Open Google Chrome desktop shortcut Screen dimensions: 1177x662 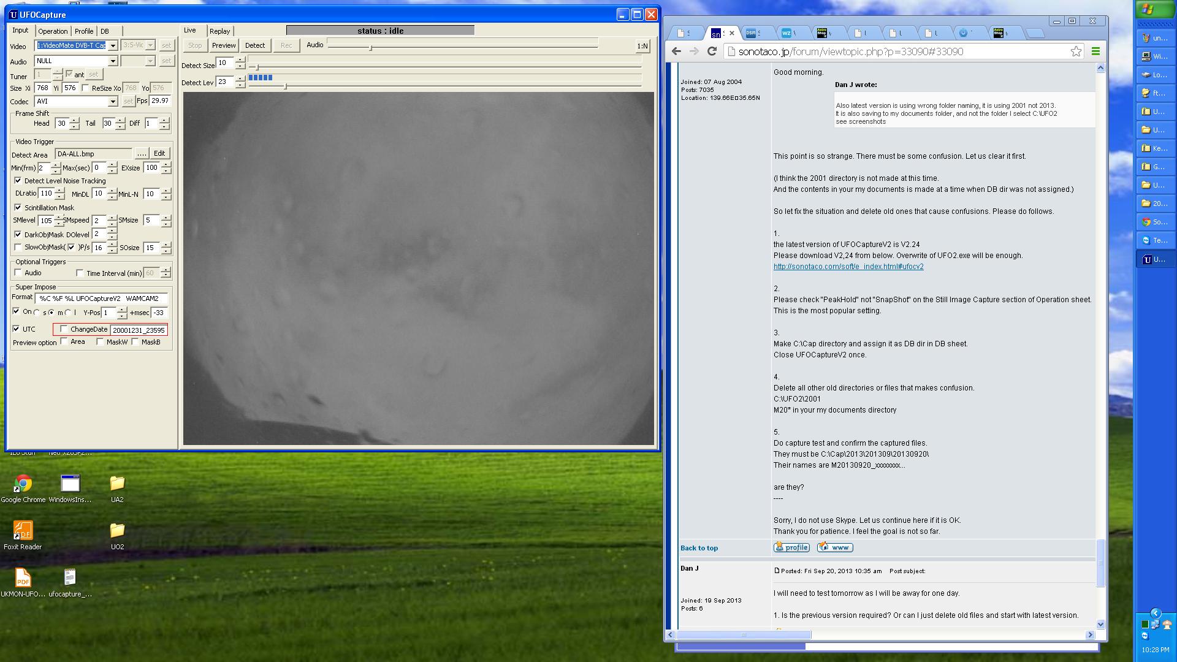pos(23,484)
